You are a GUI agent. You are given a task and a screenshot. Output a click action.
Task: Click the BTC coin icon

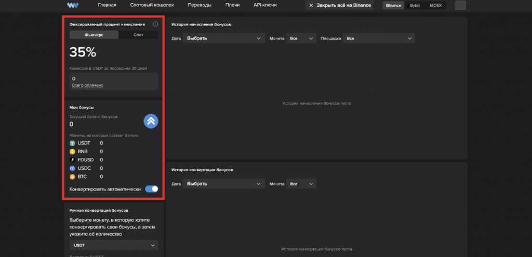point(73,177)
